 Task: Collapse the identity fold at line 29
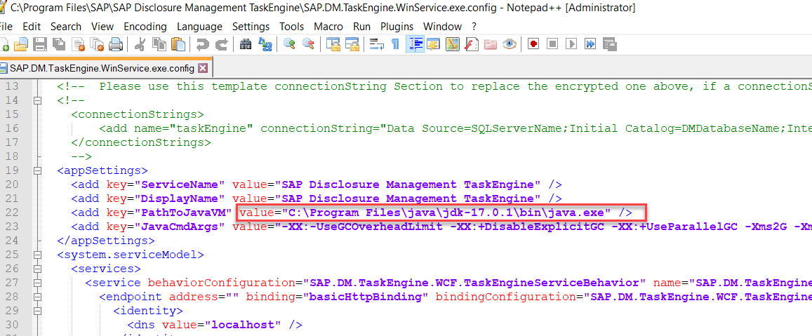37,311
